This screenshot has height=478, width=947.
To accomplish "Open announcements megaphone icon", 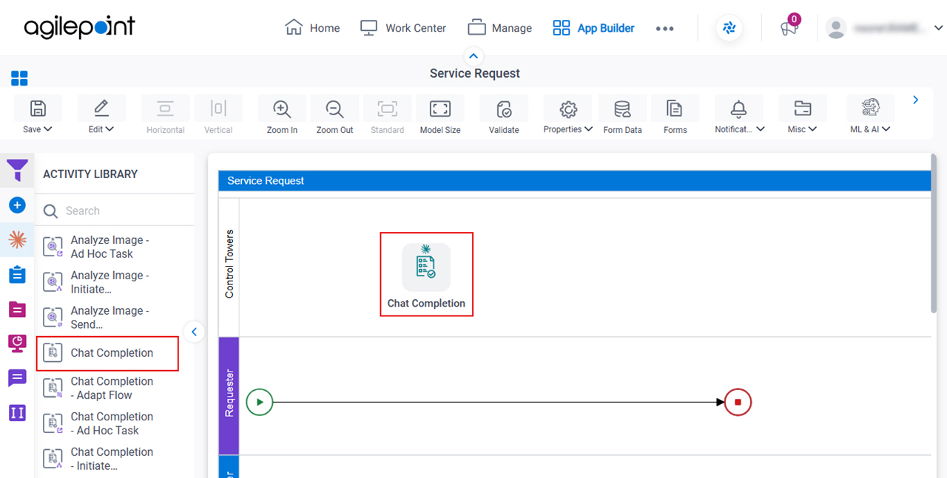I will (x=789, y=28).
